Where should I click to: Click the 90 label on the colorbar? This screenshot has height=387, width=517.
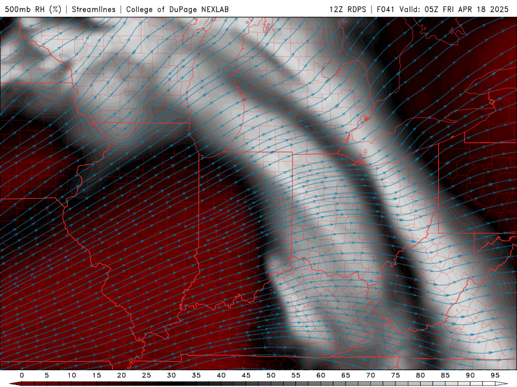click(x=470, y=375)
